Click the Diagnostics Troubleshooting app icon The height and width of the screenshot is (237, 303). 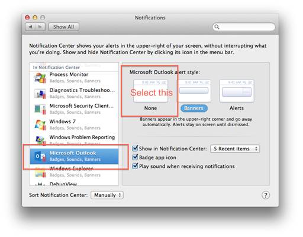[x=40, y=93]
